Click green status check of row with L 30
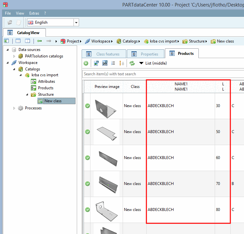This screenshot has width=244, height=234. (x=88, y=106)
